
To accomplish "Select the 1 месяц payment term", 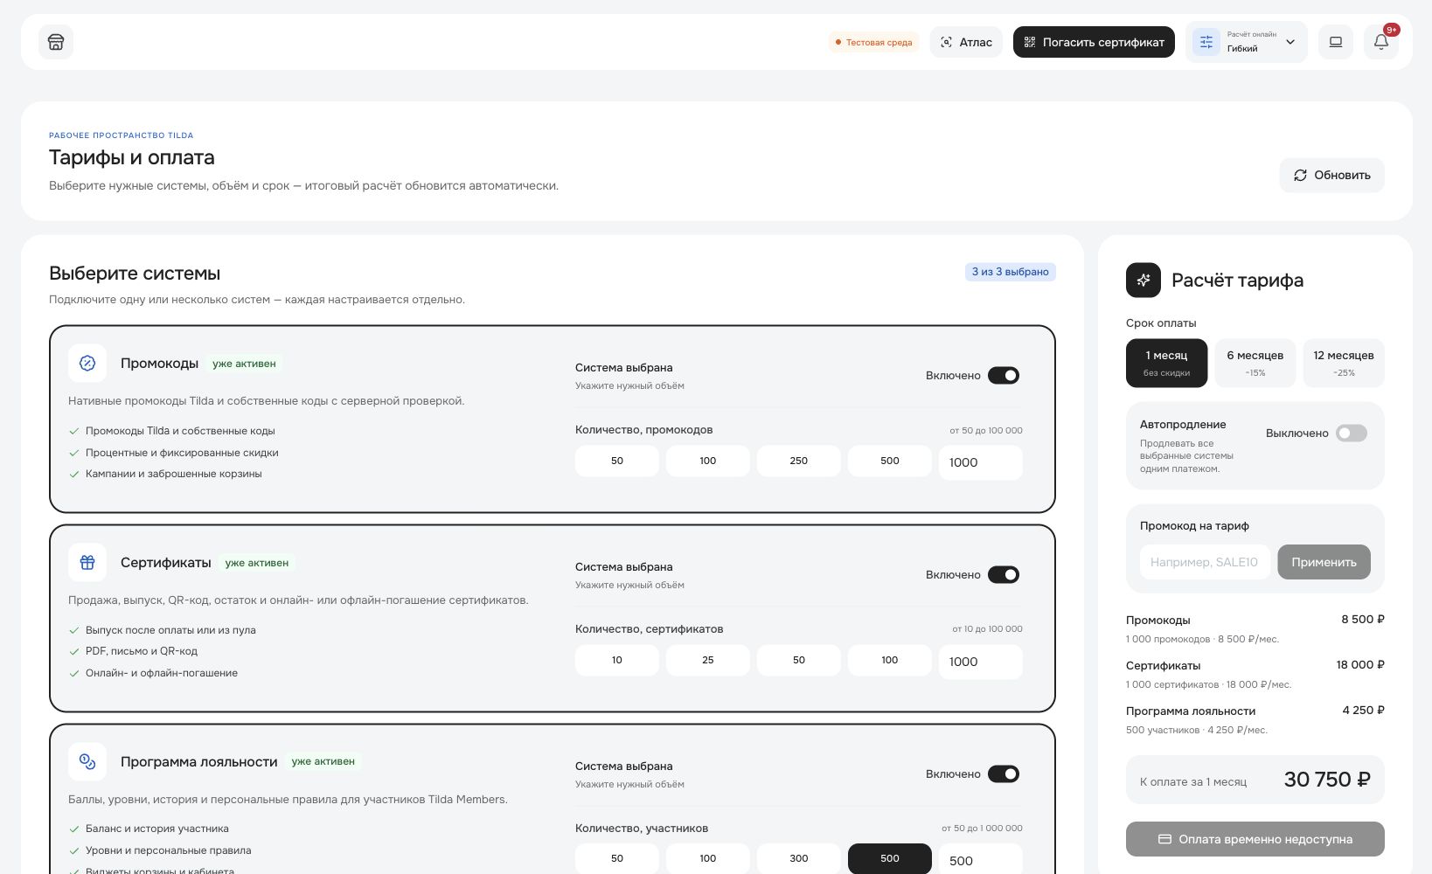I will (x=1166, y=363).
